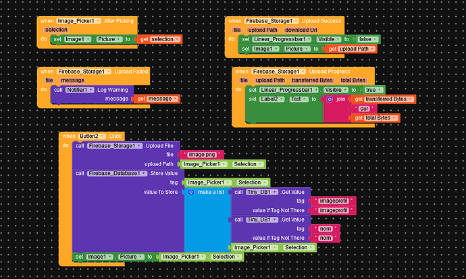Click the gear icon on make a list
Screen dimensions: 466x279
(x=190, y=193)
